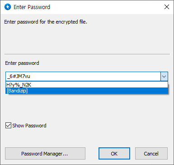Confirm the password with OK

pyautogui.click(x=114, y=154)
